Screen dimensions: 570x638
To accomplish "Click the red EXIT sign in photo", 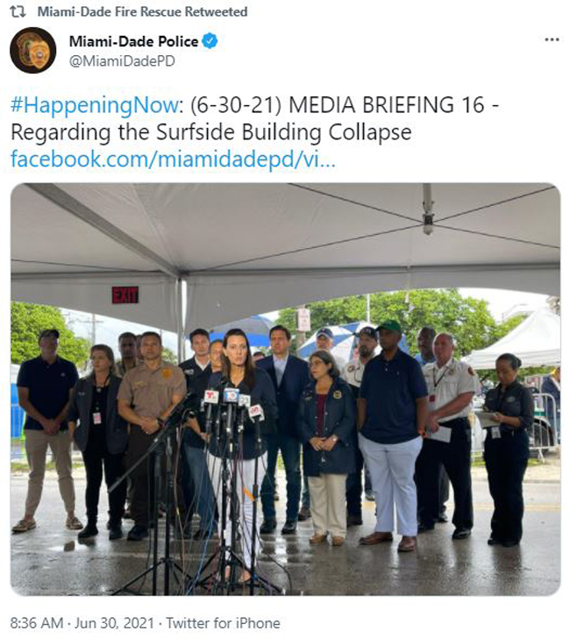I will tap(125, 295).
